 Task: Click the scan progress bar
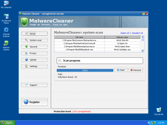[x=85, y=70]
